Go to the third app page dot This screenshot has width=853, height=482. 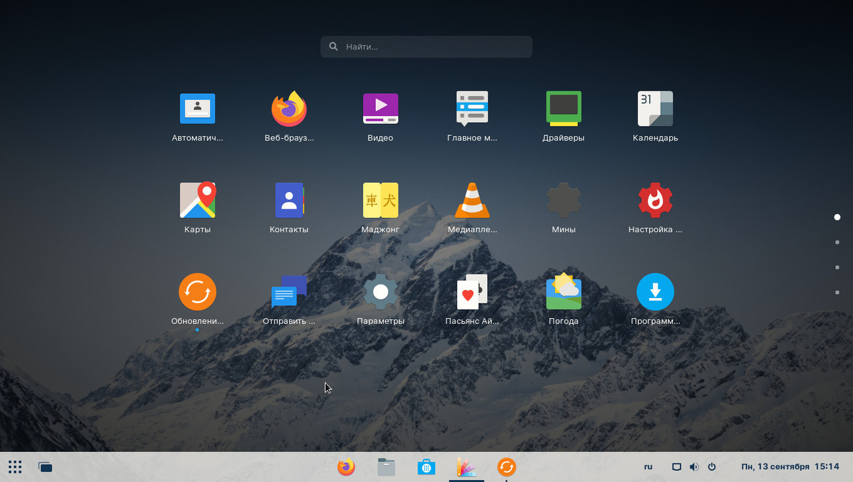click(837, 267)
